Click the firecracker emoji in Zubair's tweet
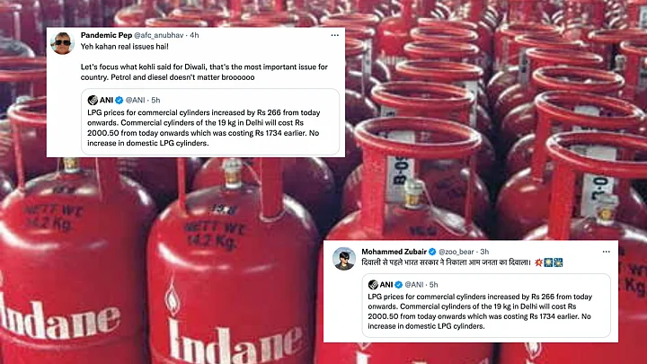 tap(538, 262)
